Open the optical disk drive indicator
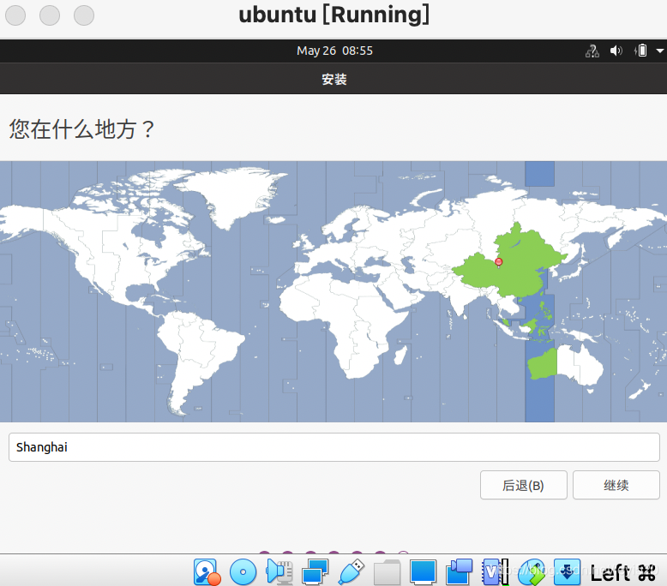The height and width of the screenshot is (586, 667). pos(243,572)
